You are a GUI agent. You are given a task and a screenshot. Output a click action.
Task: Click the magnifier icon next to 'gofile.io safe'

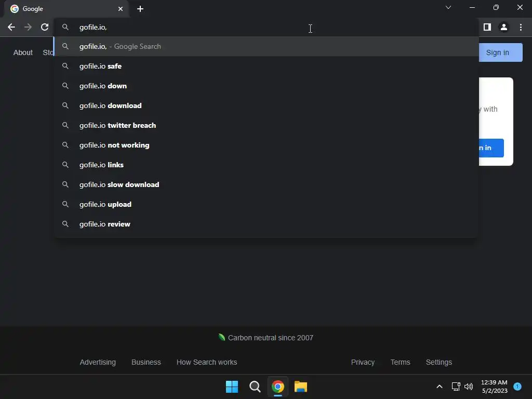(65, 66)
